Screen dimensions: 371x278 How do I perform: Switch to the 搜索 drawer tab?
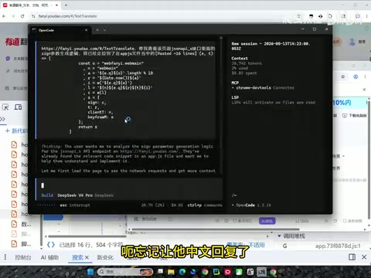pos(77,257)
